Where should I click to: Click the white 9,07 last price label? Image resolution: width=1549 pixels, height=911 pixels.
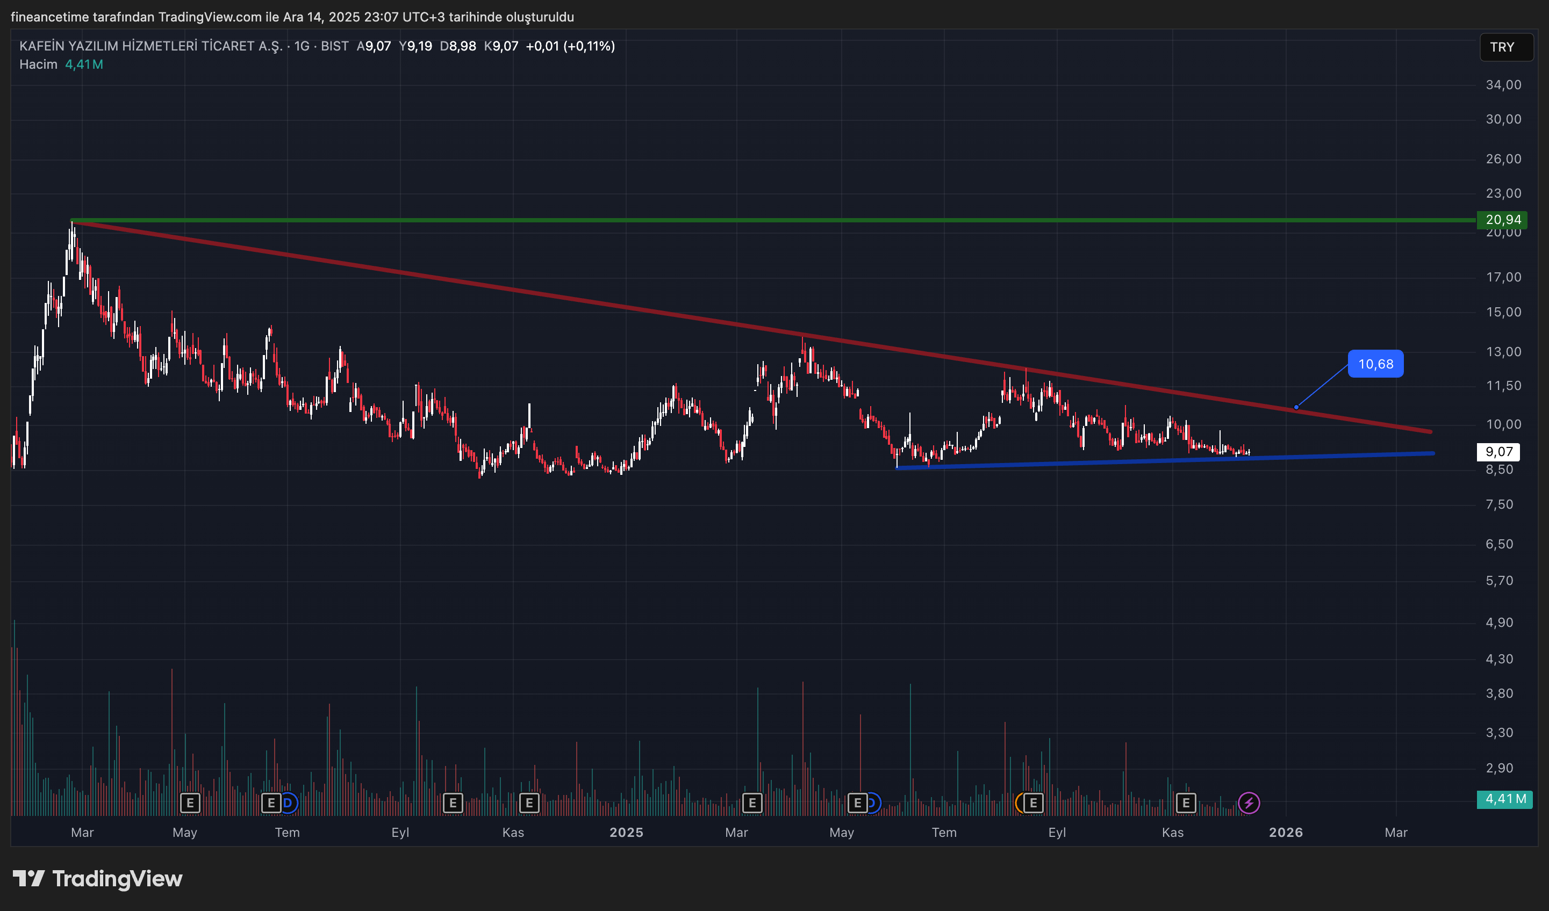point(1498,452)
